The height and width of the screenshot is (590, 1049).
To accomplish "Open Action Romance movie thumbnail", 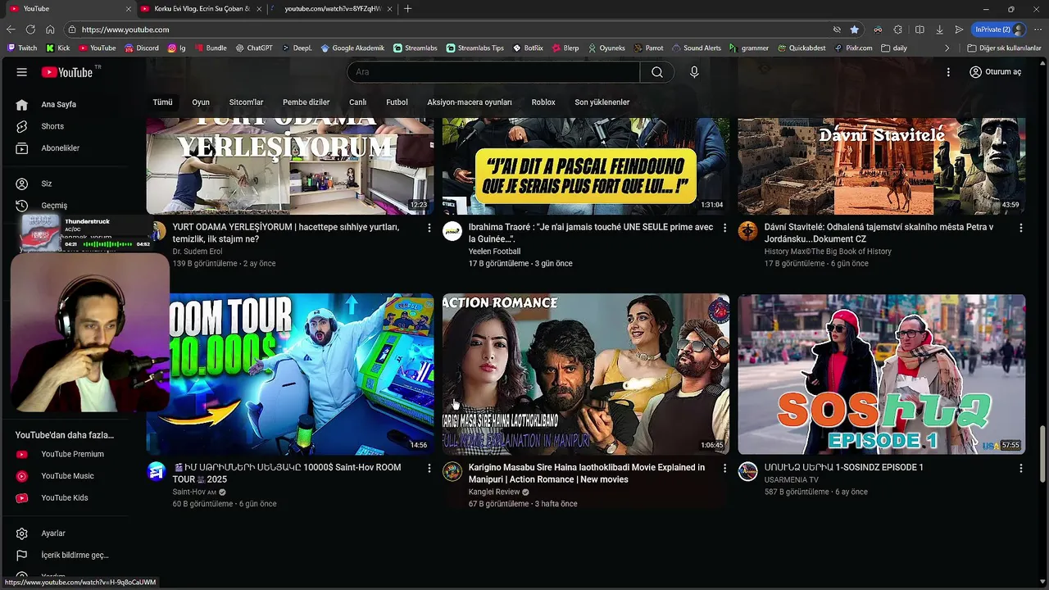I will click(586, 374).
